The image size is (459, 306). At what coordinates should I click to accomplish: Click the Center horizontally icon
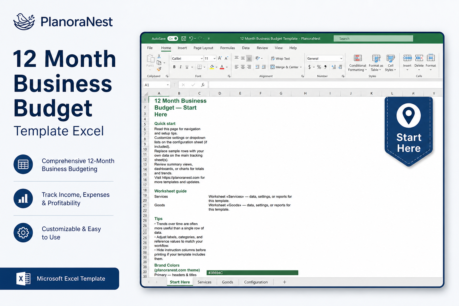pyautogui.click(x=243, y=67)
